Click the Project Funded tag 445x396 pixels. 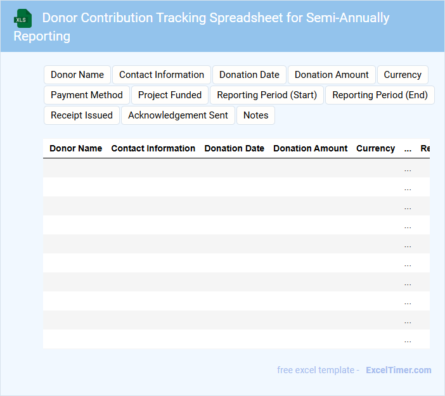[170, 95]
